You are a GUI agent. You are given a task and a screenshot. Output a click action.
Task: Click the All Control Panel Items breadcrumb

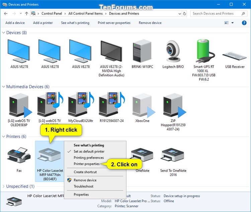pyautogui.click(x=85, y=14)
